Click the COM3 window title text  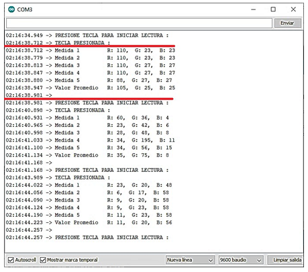pos(25,9)
